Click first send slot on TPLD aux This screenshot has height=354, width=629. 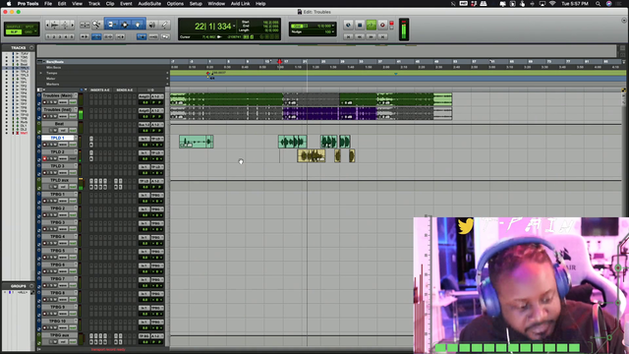coord(116,181)
